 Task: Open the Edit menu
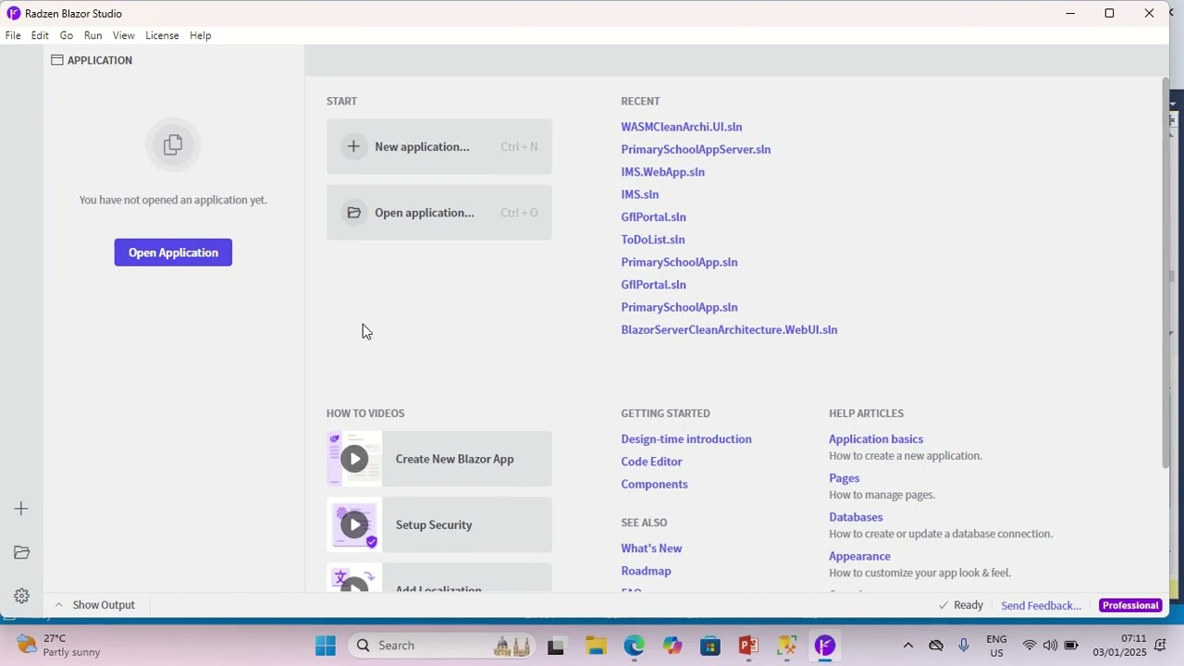pos(40,35)
